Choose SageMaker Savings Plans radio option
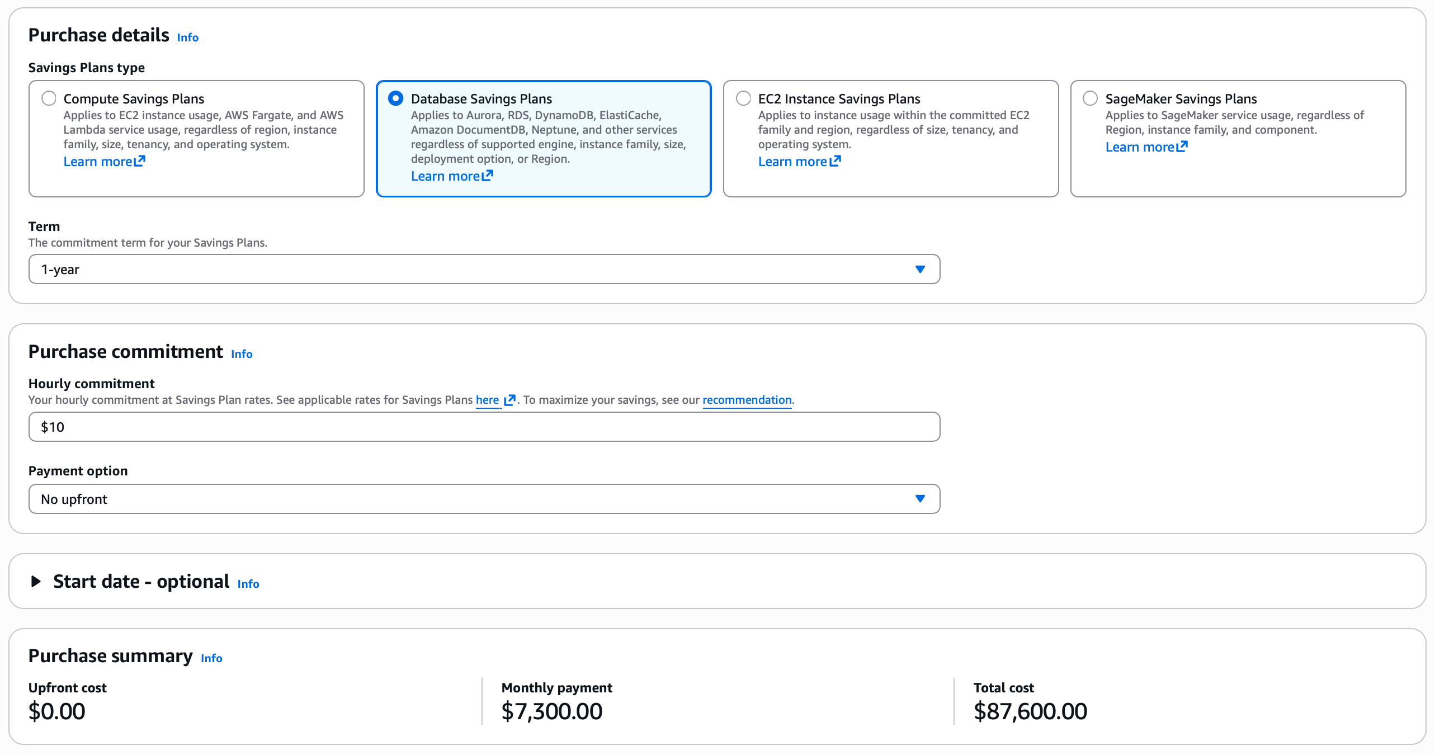 pyautogui.click(x=1090, y=98)
